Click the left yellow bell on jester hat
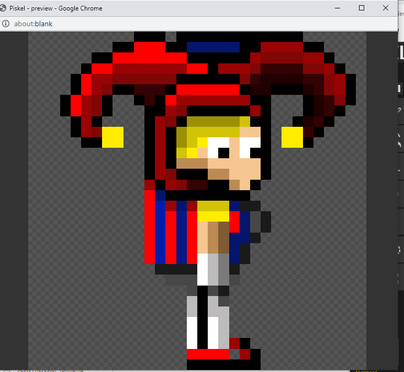The image size is (404, 372). coord(113,137)
